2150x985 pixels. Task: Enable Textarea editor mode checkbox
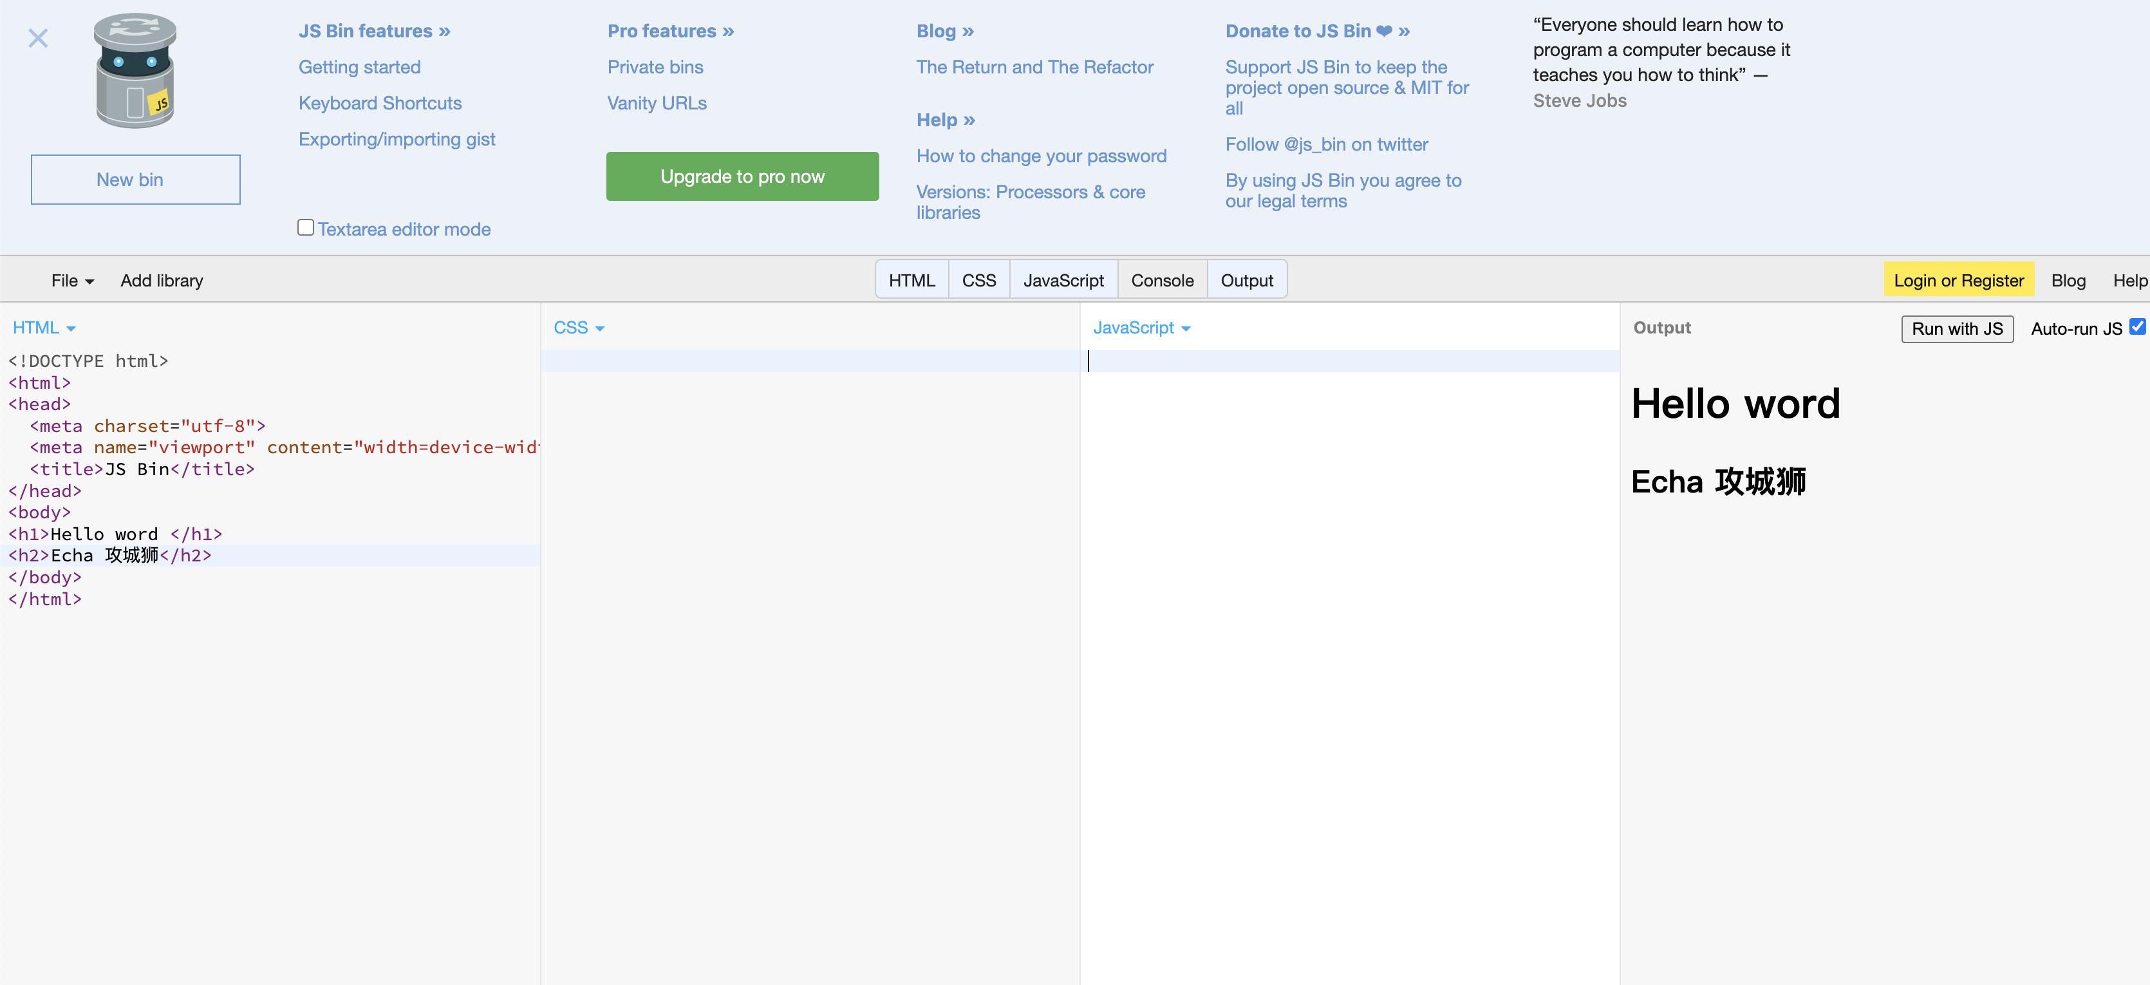click(x=304, y=227)
